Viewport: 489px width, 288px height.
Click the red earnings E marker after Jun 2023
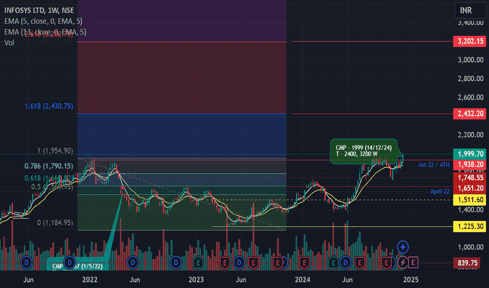(253, 263)
